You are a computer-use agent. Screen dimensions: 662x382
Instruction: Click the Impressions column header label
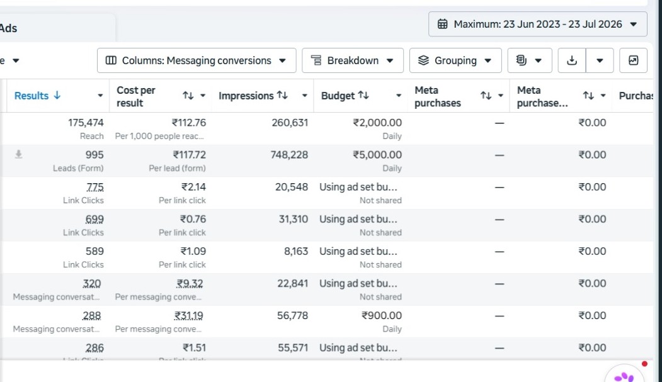246,96
